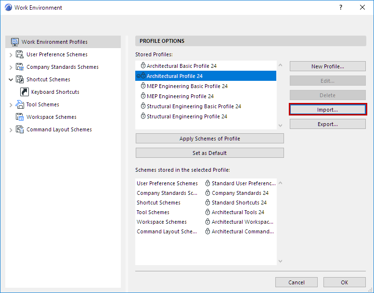Click the Keyboard Shortcuts icon

click(25, 92)
